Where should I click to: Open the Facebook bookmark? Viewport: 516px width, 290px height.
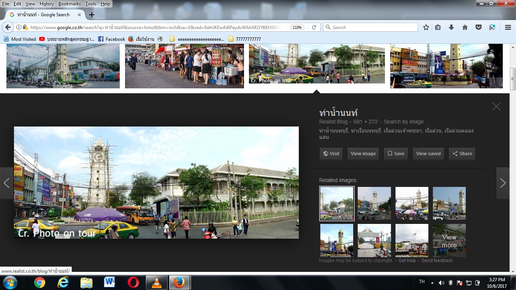(x=111, y=39)
